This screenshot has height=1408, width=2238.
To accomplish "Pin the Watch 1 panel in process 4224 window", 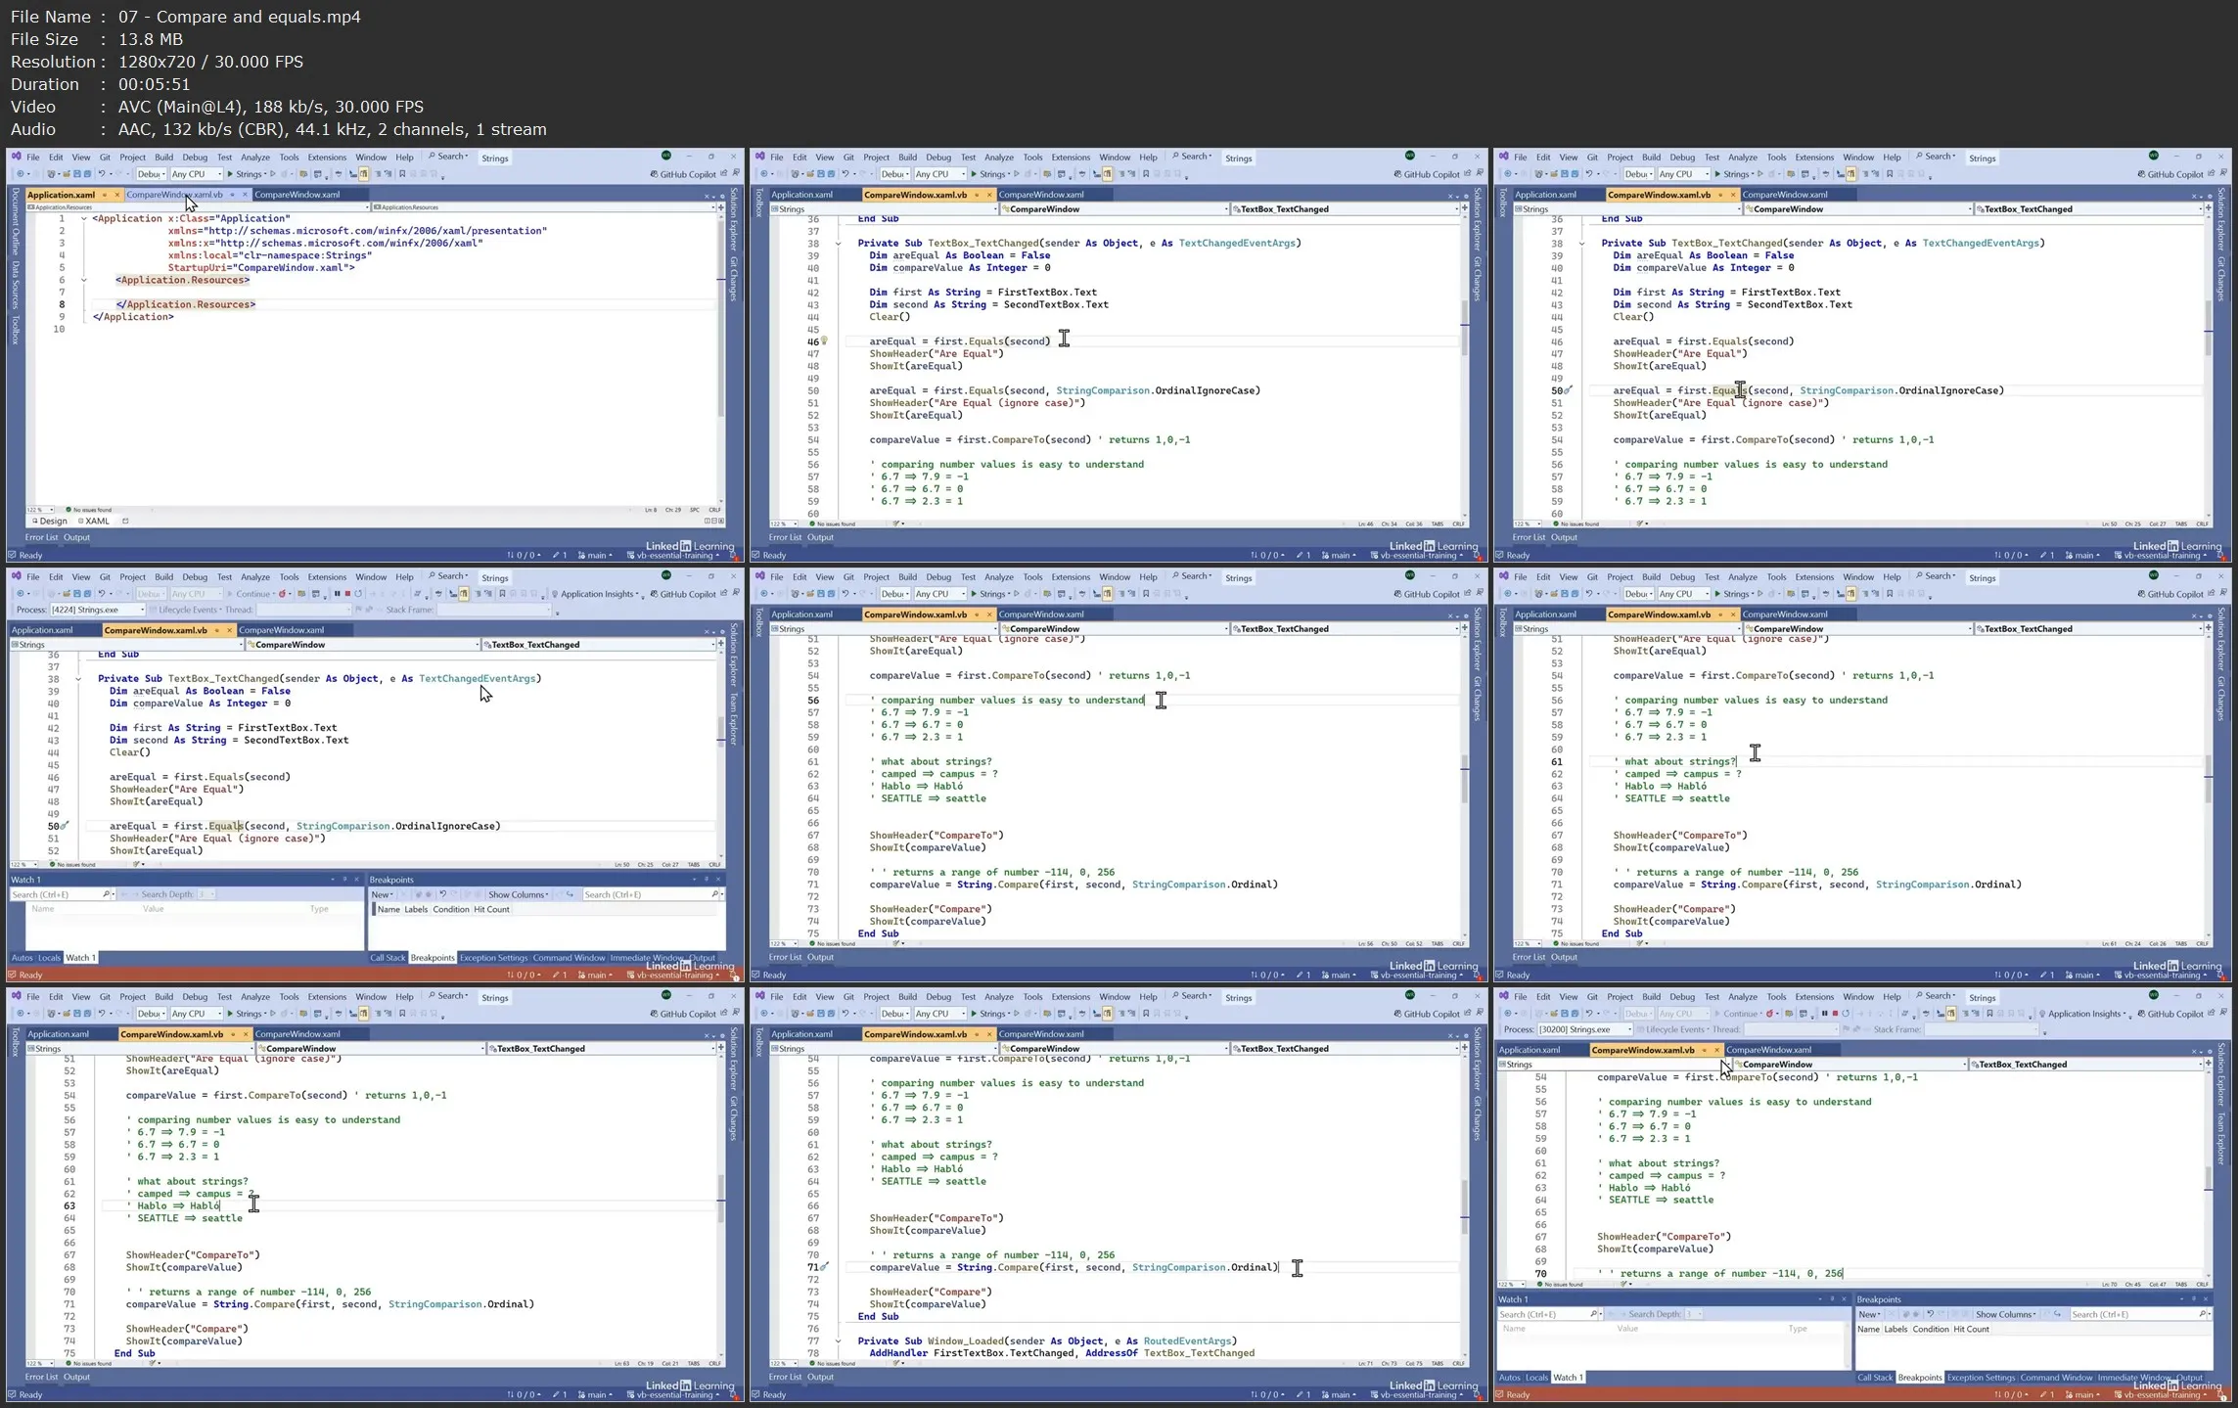I will [x=344, y=879].
